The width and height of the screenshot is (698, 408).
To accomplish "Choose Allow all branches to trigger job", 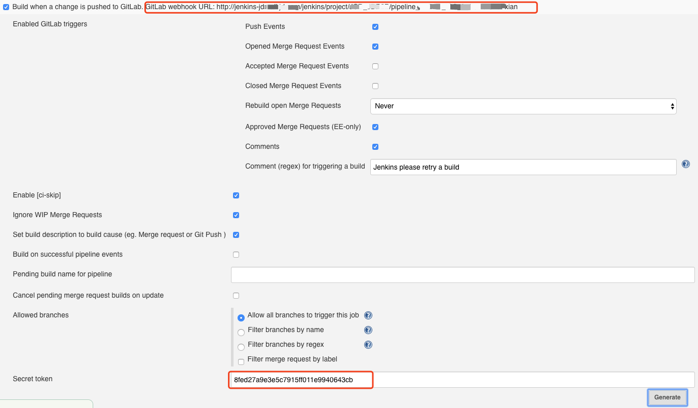I will (x=241, y=317).
